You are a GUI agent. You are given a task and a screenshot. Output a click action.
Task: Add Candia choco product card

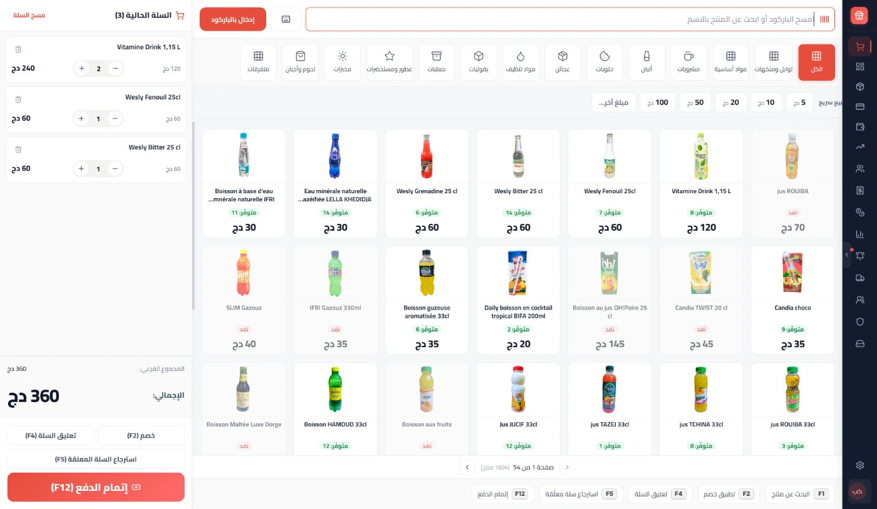click(x=792, y=300)
